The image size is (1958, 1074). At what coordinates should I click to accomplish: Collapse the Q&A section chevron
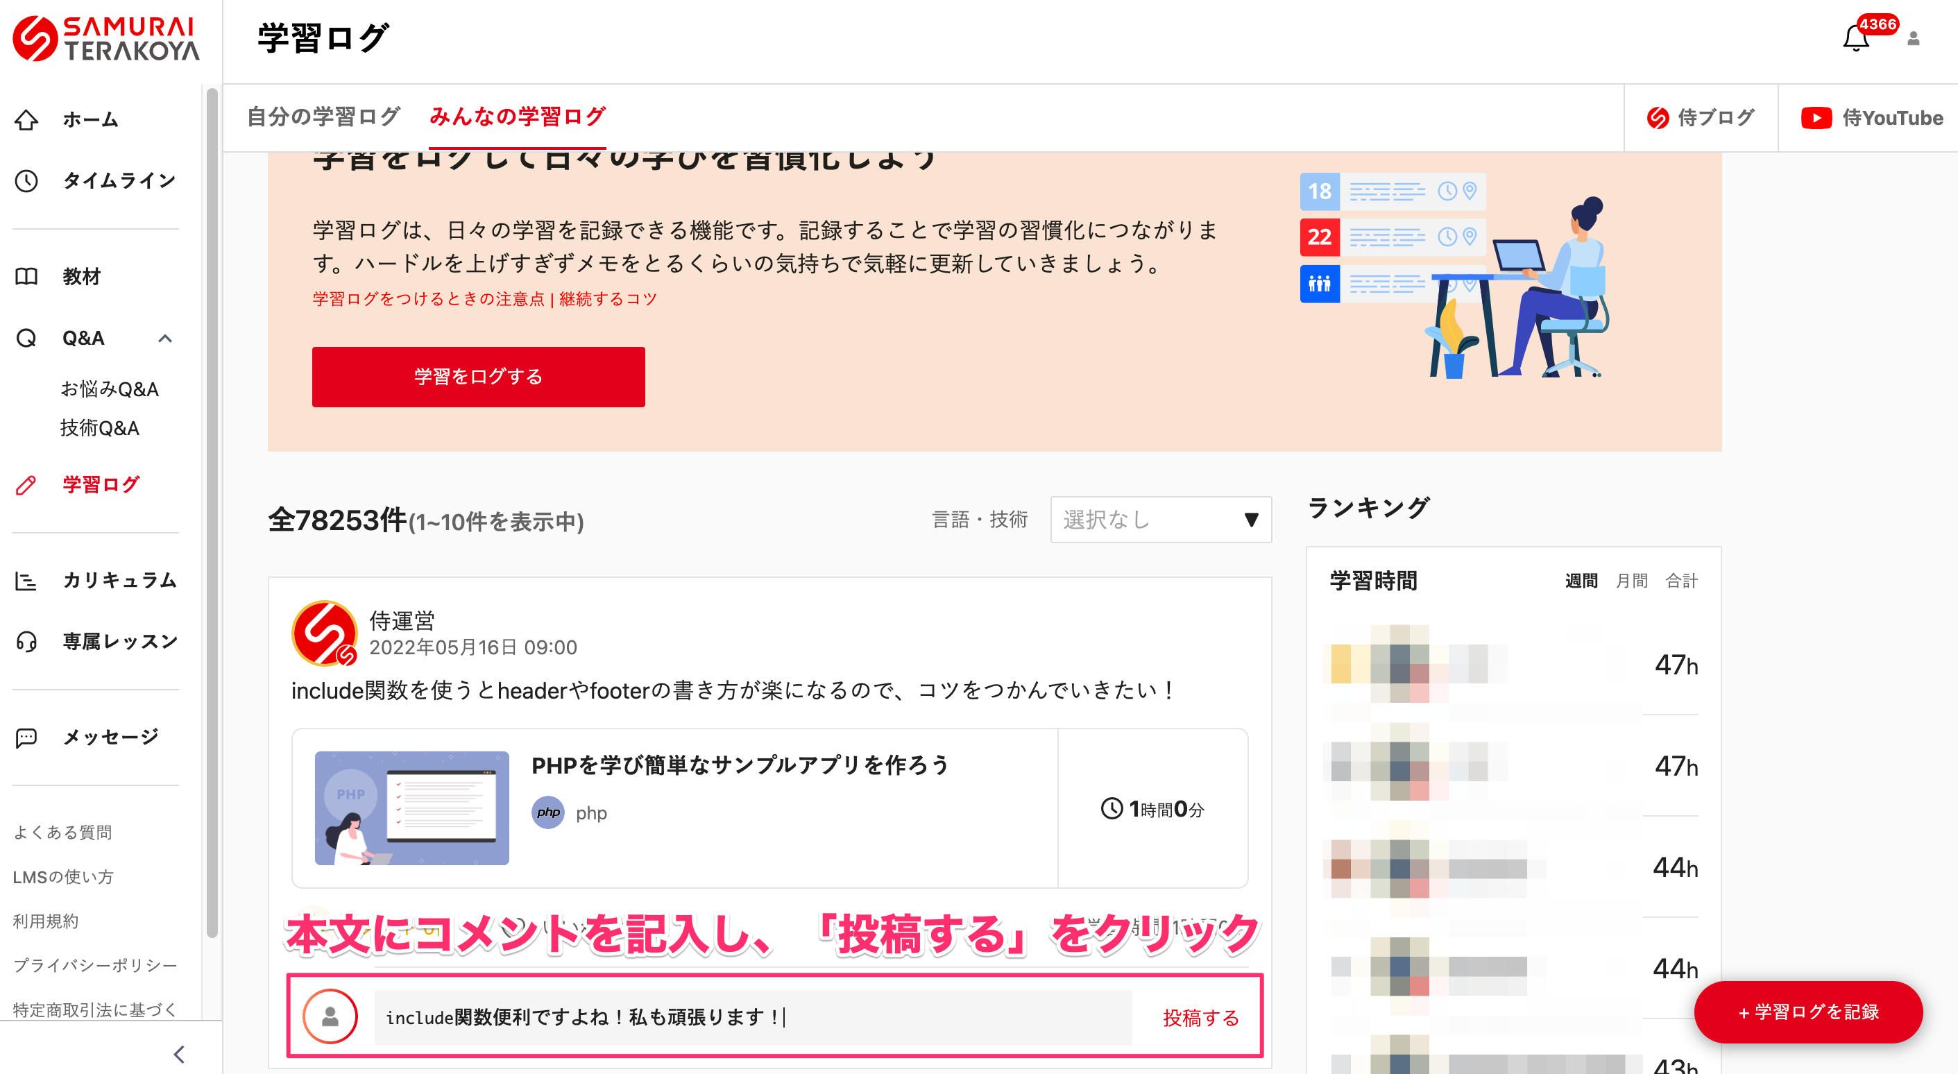pos(165,339)
